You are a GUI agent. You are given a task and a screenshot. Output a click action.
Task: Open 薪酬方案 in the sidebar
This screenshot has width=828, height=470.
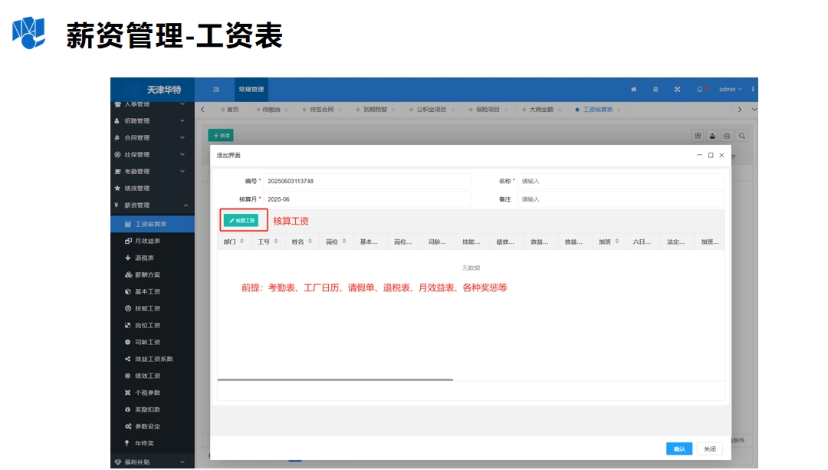(x=153, y=274)
